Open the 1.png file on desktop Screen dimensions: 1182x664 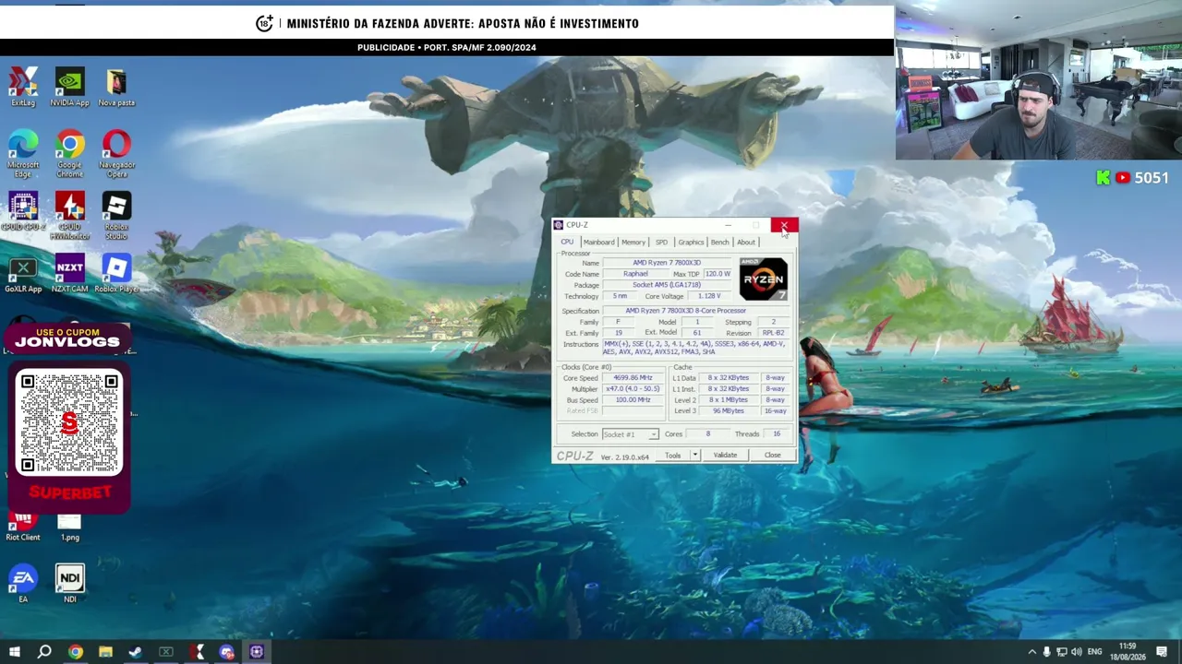(69, 527)
